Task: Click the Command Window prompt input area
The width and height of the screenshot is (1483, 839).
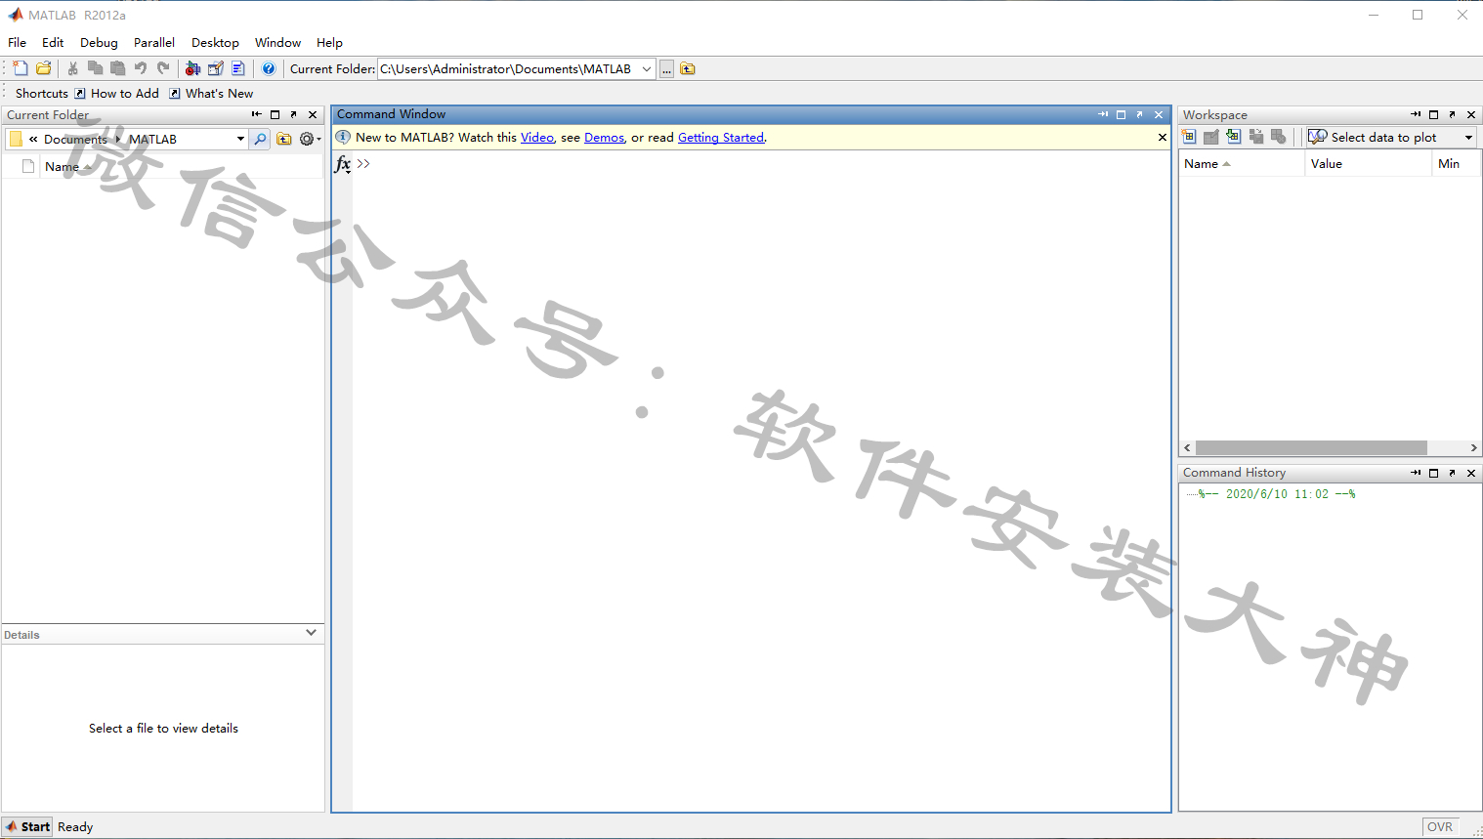Action: pos(762,164)
